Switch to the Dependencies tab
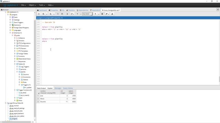This screenshot has height=123, width=220. 82,10
